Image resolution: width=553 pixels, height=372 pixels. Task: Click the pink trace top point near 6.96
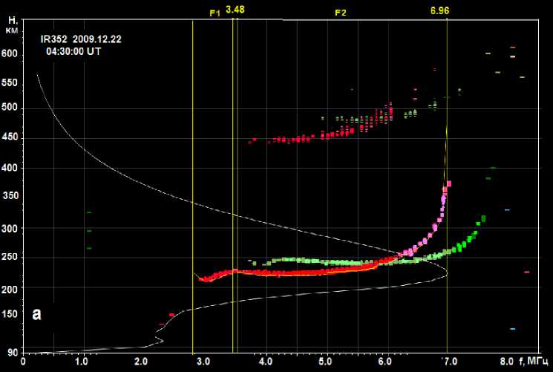[x=449, y=183]
